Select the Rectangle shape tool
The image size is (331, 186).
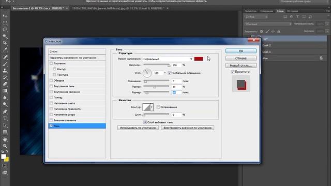point(5,132)
